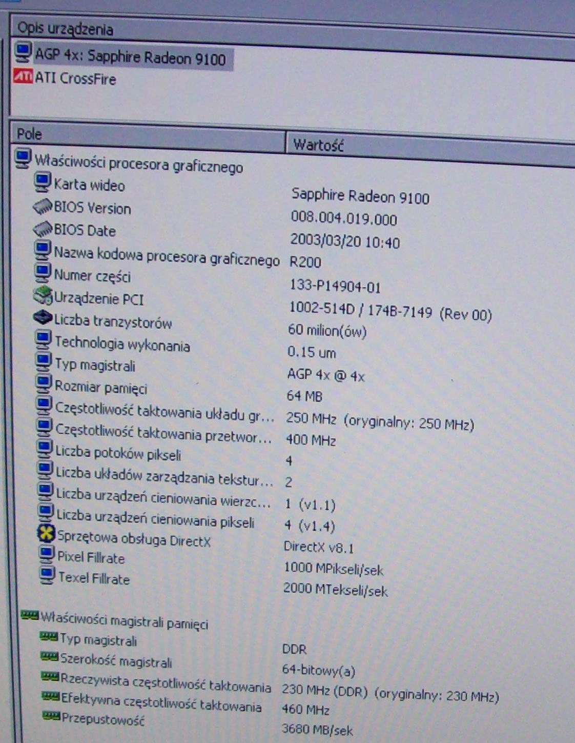Image resolution: width=575 pixels, height=743 pixels.
Task: Click the Przepustowość memory icon
Action: point(51,715)
